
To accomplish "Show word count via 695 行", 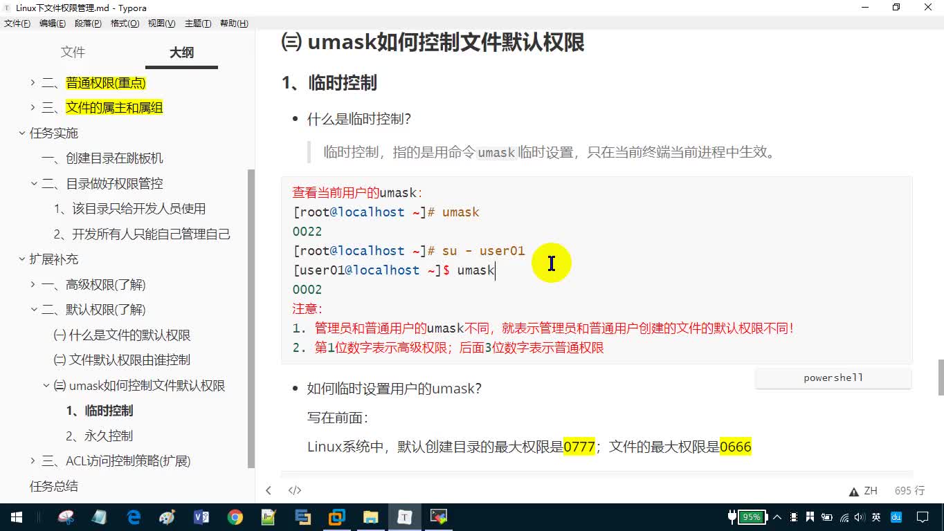I will tap(909, 491).
